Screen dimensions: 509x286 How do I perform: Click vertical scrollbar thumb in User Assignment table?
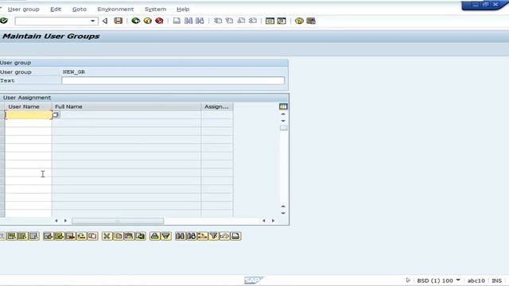tap(283, 128)
